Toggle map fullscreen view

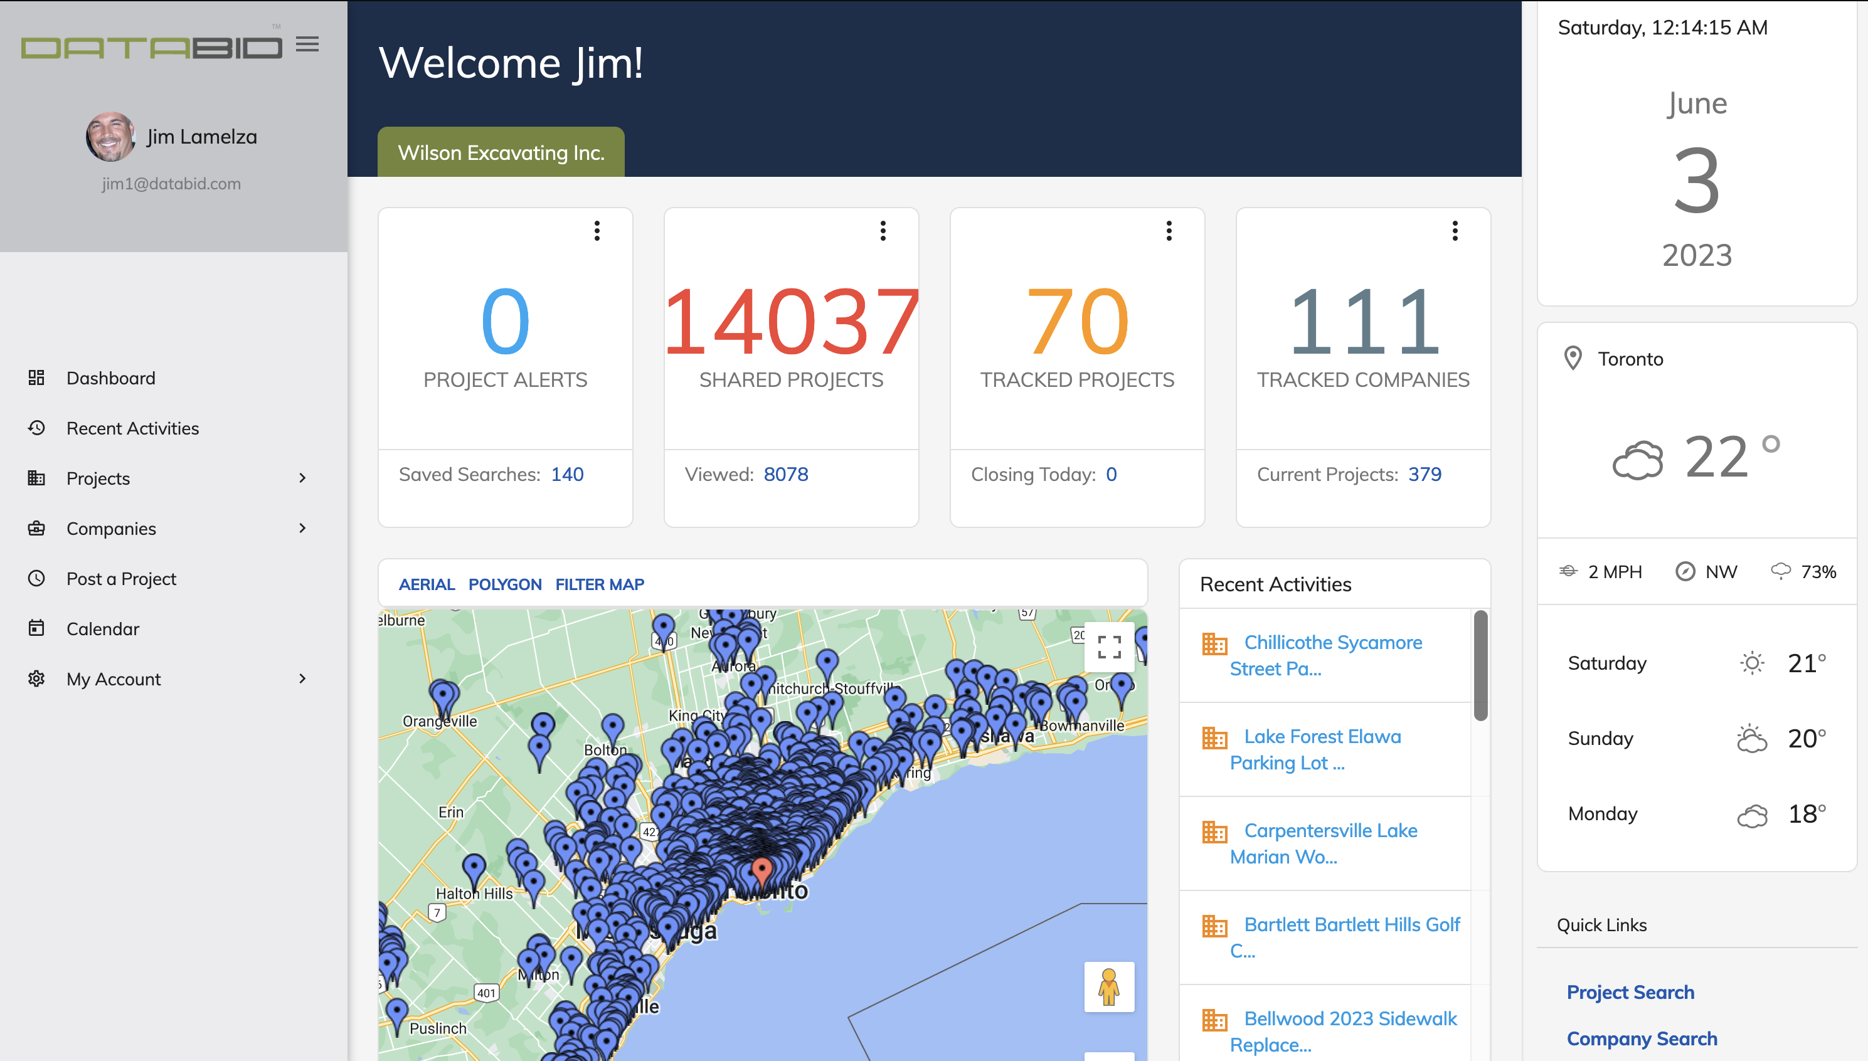[1109, 647]
